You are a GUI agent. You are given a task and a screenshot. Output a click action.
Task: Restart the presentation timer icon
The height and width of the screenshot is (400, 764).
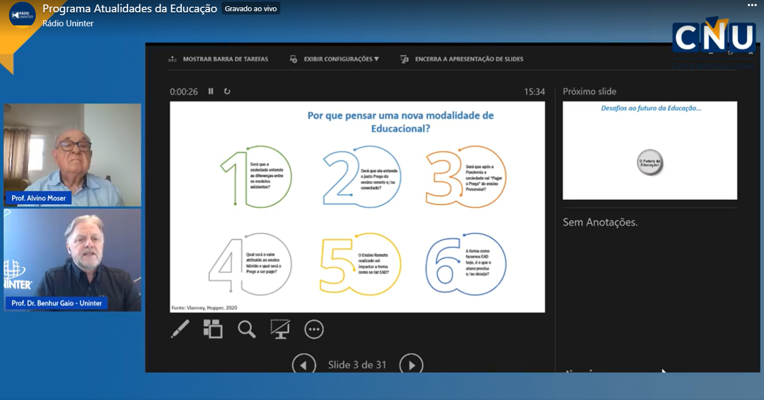click(x=227, y=91)
